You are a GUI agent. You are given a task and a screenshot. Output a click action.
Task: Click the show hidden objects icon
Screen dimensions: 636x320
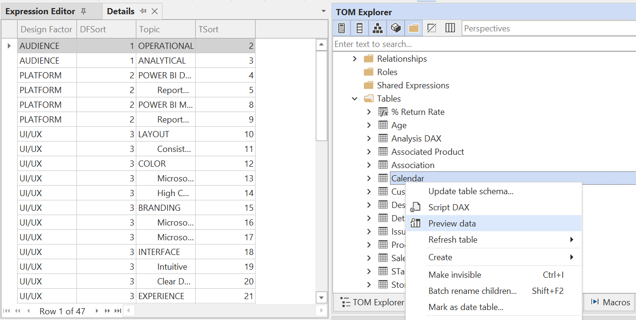pos(431,28)
